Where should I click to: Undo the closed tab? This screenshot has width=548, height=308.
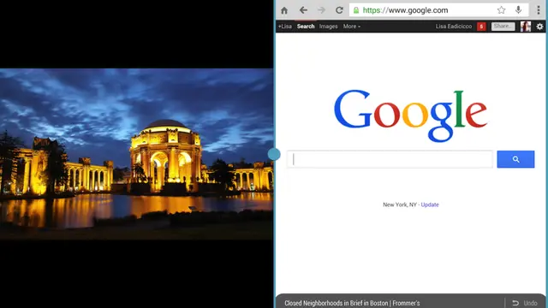click(x=525, y=303)
